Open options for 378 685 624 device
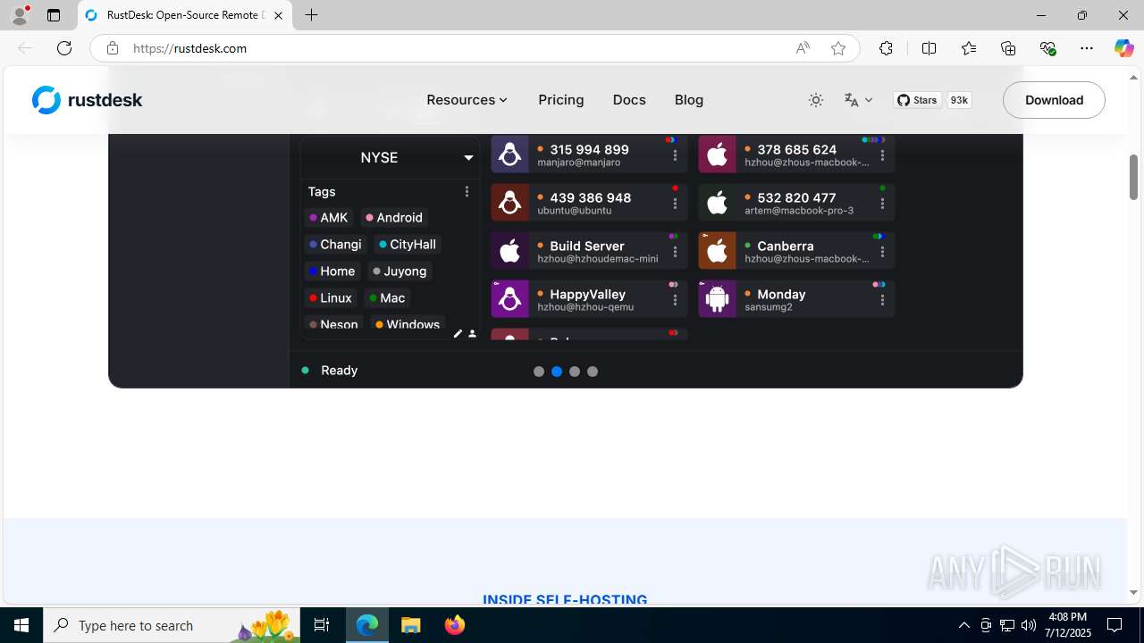The image size is (1144, 643). point(882,155)
